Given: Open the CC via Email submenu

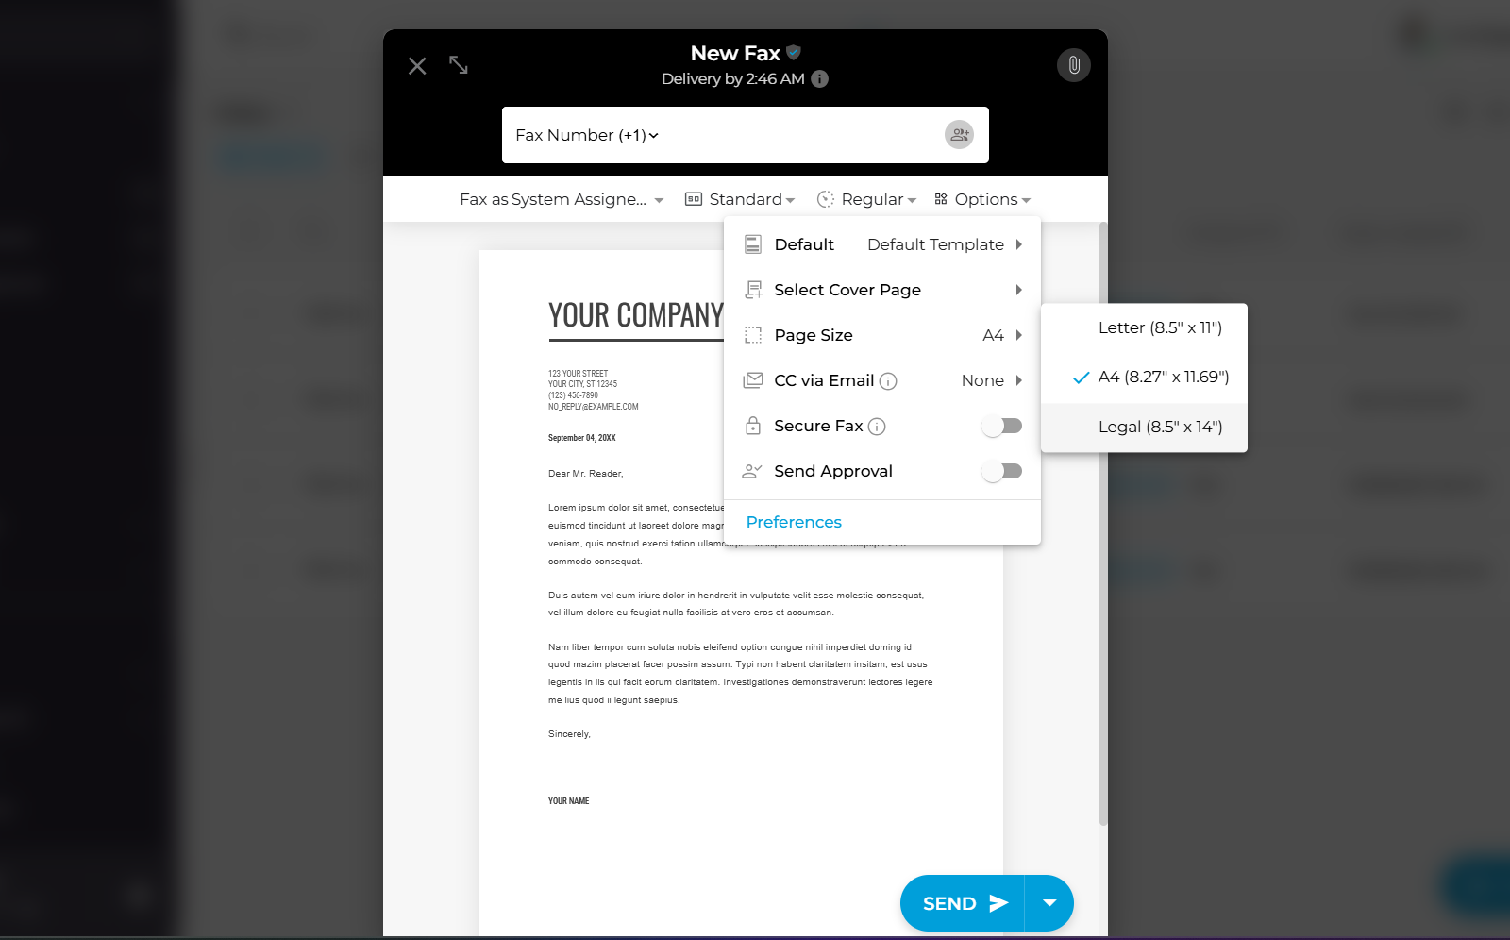Looking at the screenshot, I should 882,380.
